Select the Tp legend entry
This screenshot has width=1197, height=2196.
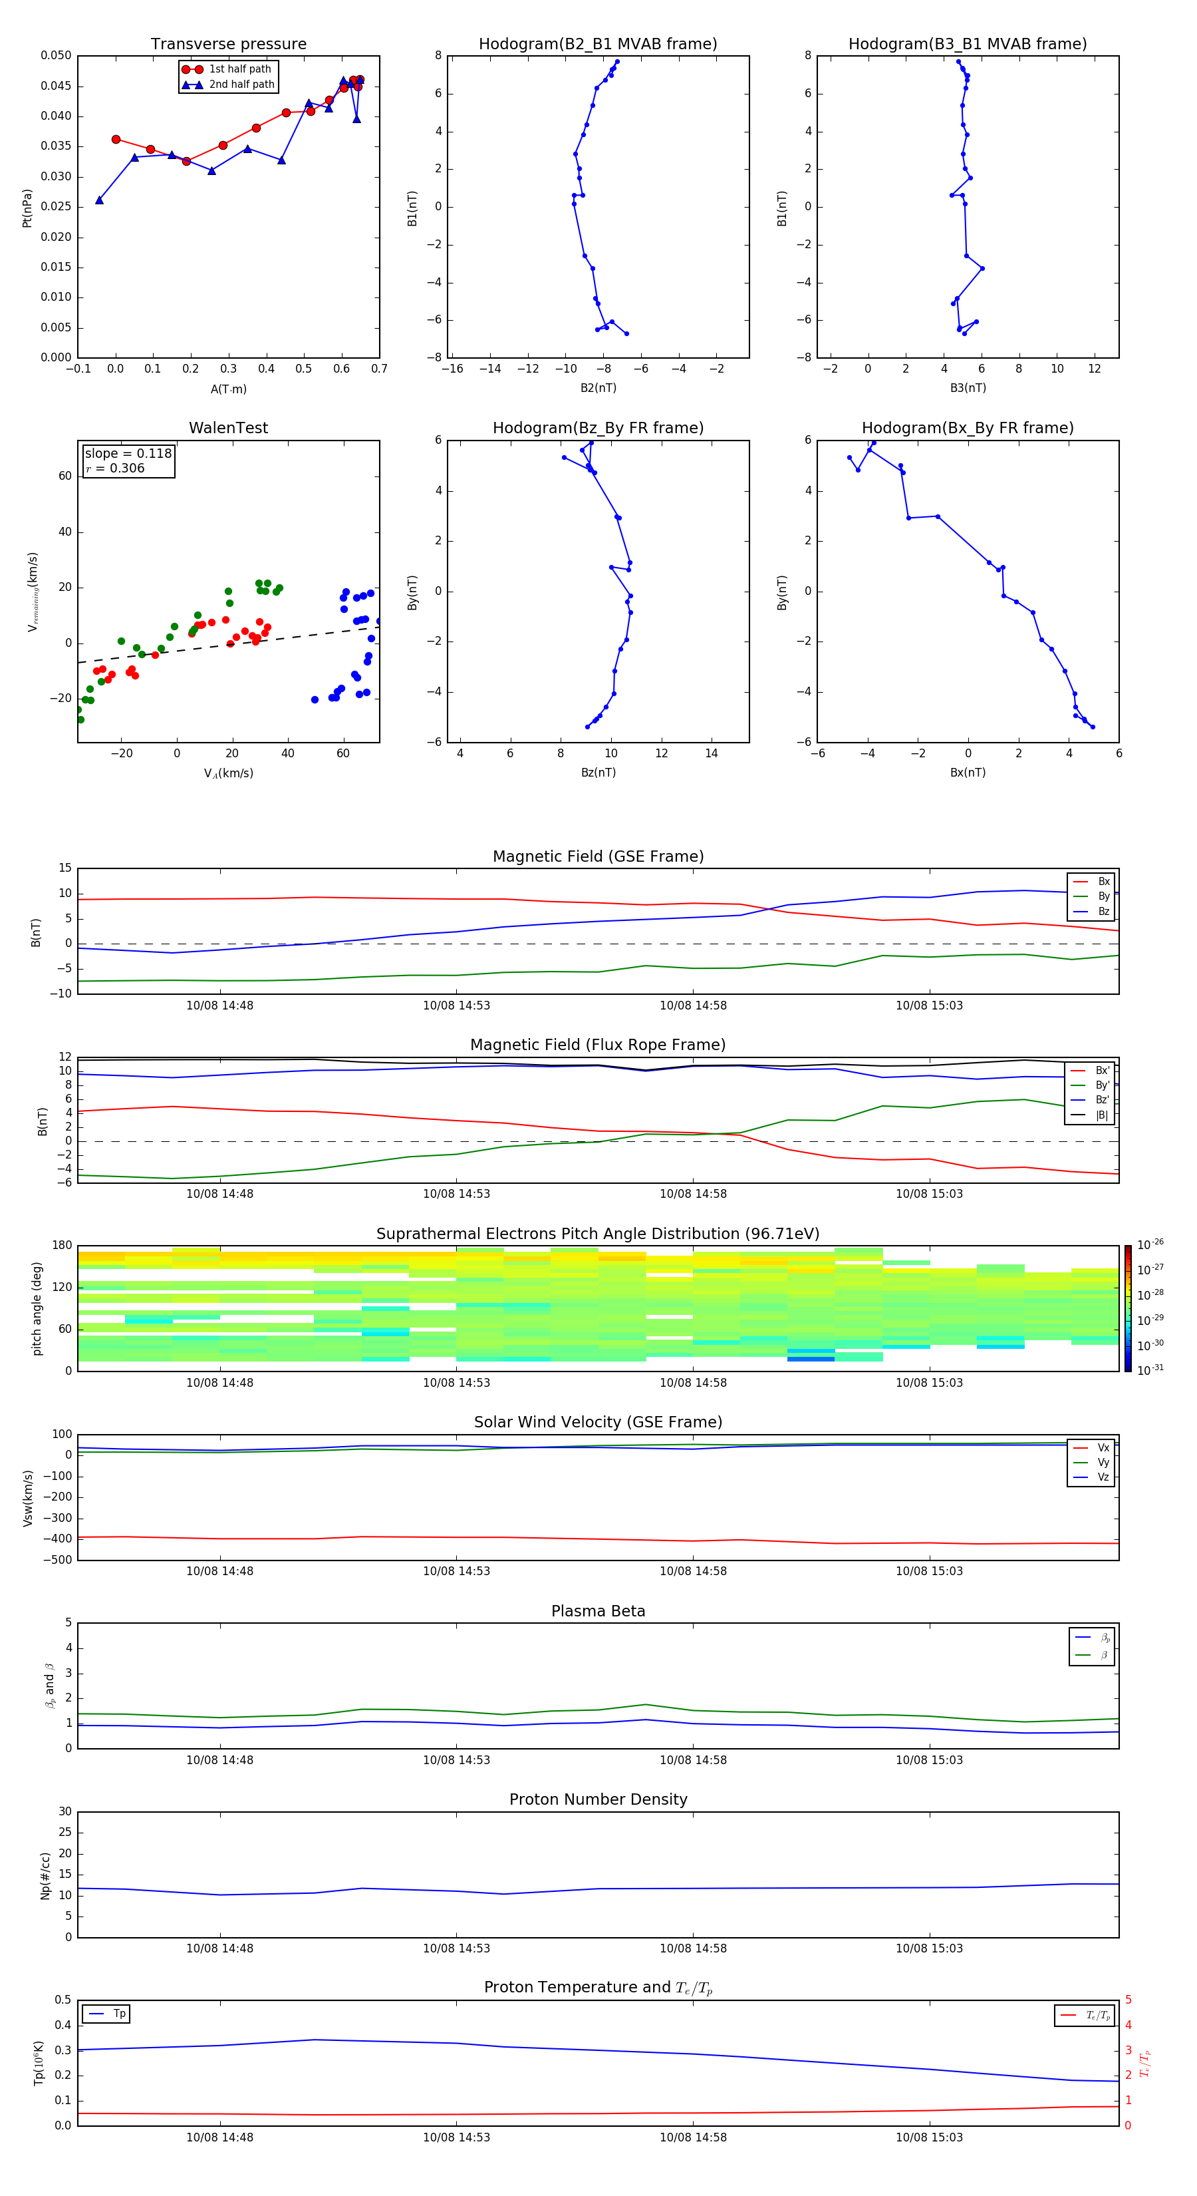click(106, 2014)
